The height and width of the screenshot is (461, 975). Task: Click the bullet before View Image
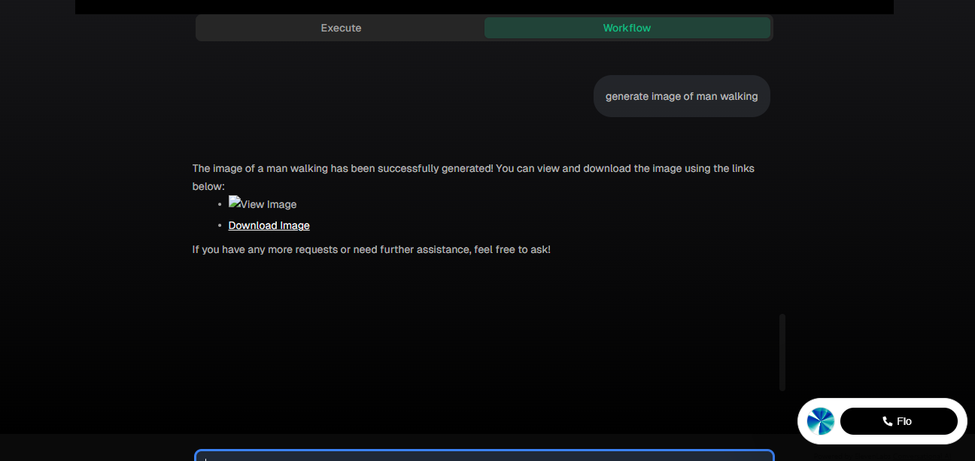pyautogui.click(x=220, y=204)
